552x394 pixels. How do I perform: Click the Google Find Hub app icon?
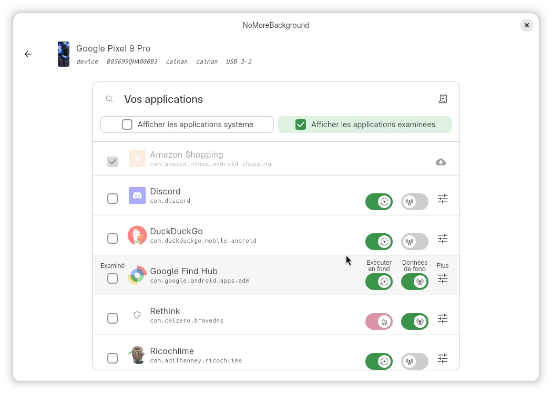click(137, 275)
